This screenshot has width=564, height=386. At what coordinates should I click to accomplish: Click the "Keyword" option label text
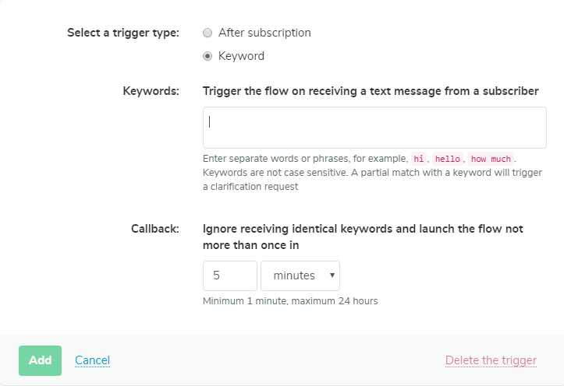pyautogui.click(x=241, y=56)
